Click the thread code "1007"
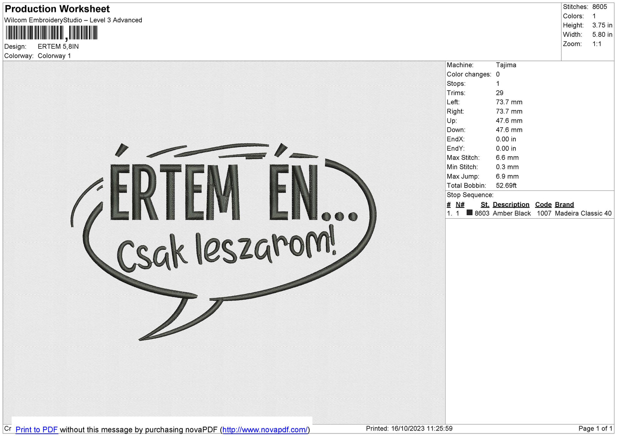Viewport: 617px width, 436px height. (544, 214)
